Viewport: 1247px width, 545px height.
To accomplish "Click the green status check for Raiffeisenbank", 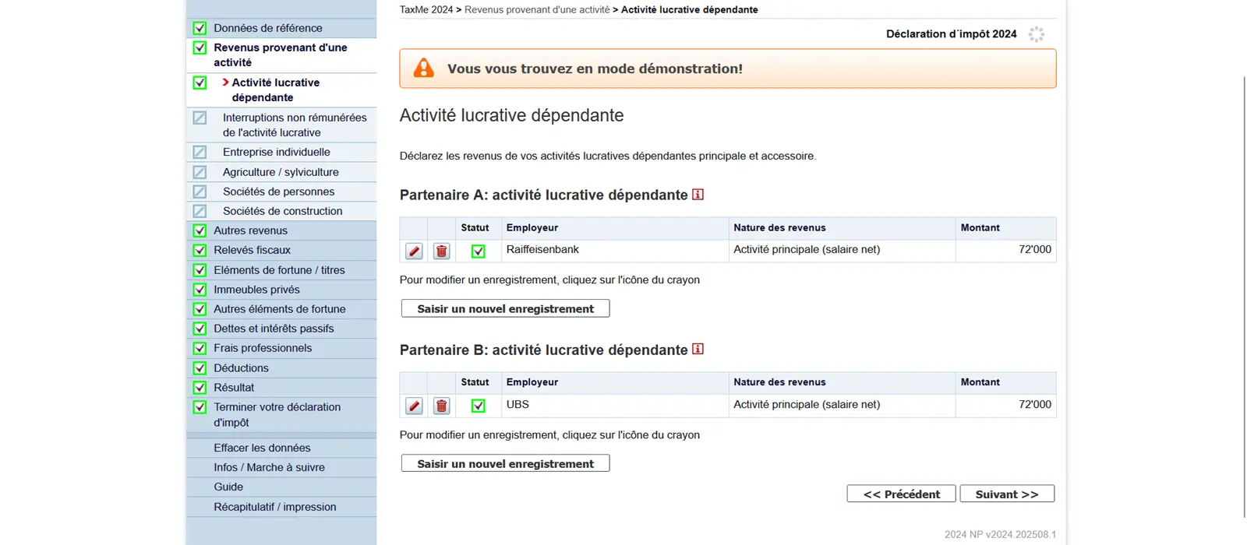I will click(478, 251).
